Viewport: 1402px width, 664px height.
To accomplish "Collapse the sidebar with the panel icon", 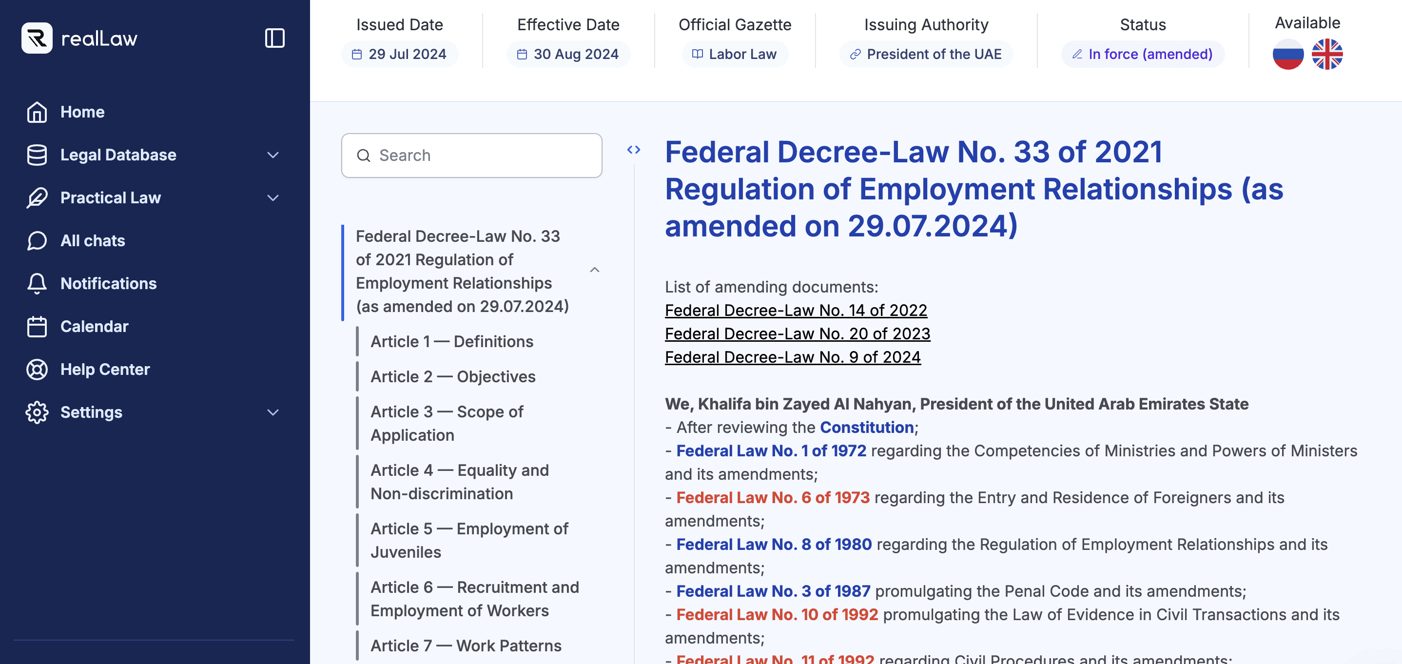I will (x=275, y=38).
